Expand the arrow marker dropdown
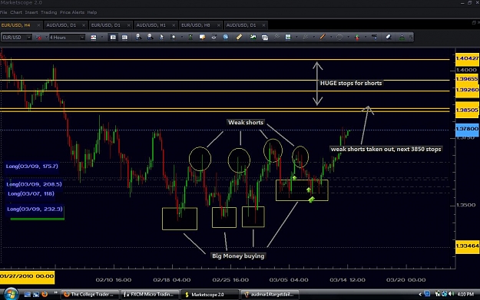The image size is (480, 300). [x=366, y=38]
